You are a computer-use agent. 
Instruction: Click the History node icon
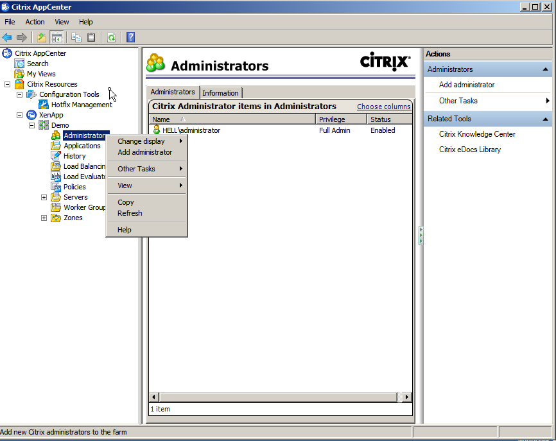[x=56, y=156]
